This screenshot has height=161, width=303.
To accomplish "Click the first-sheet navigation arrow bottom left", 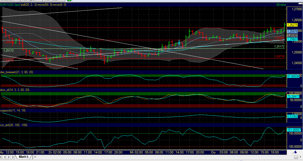I will (x=1, y=157).
